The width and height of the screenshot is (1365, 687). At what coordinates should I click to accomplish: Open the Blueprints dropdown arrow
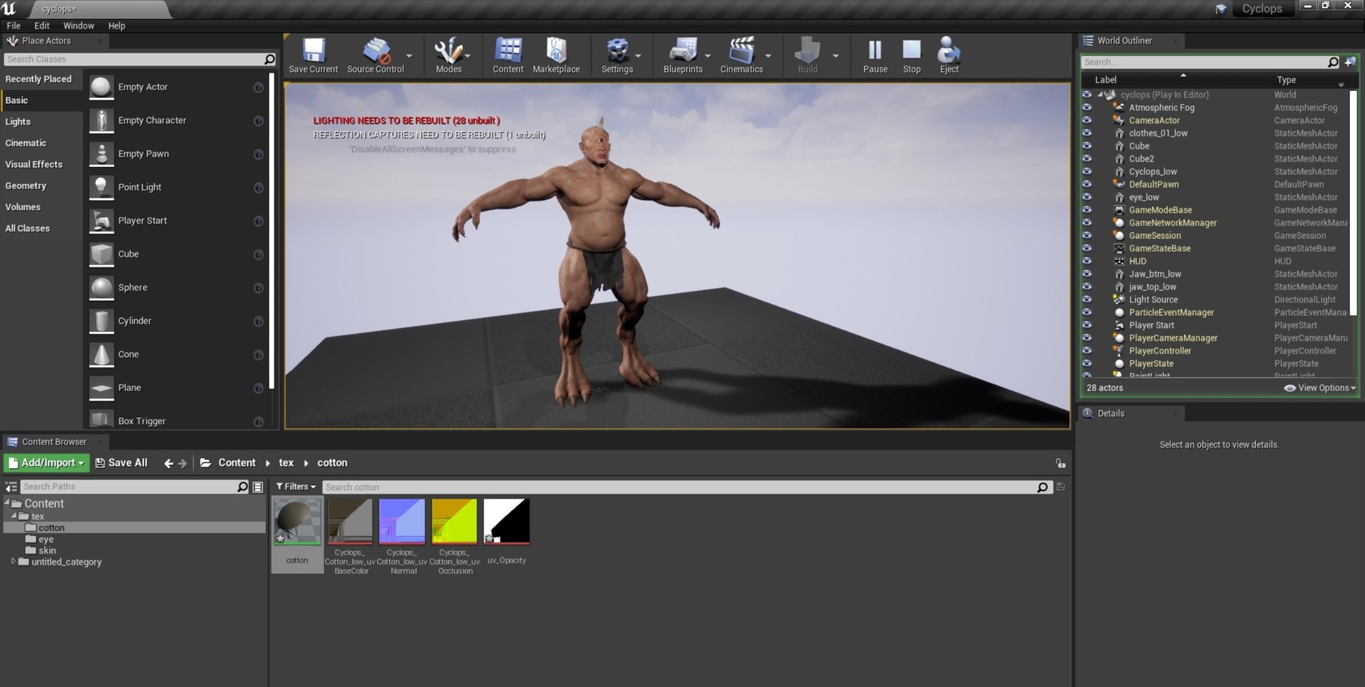pos(707,55)
